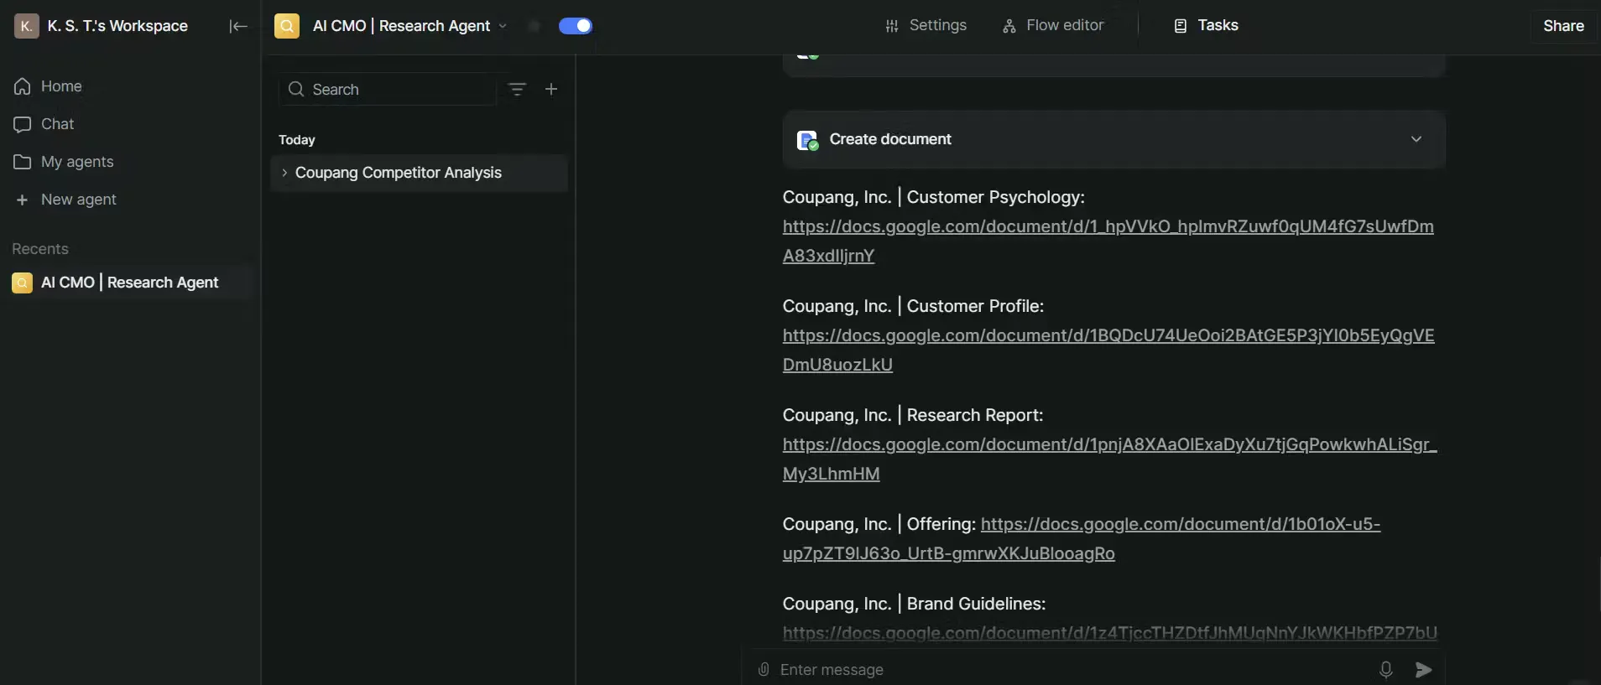The image size is (1601, 685).
Task: Open the Customer Profile Google Docs link
Action: [1108, 350]
